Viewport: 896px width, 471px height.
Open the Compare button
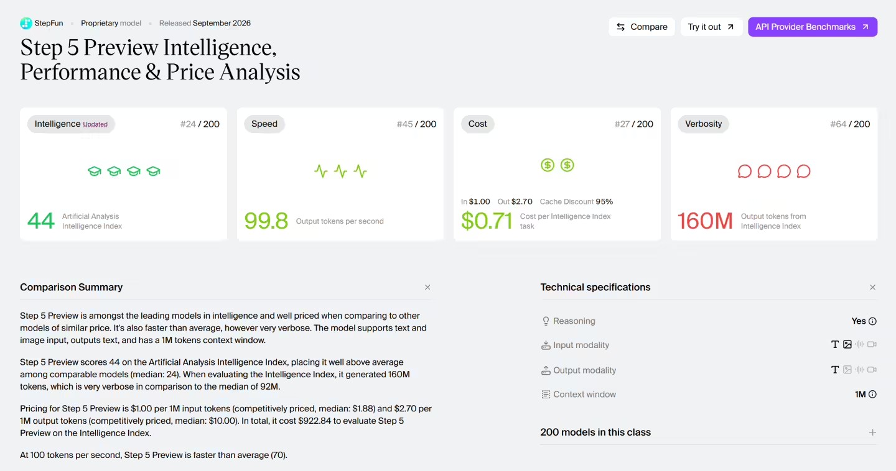tap(642, 27)
